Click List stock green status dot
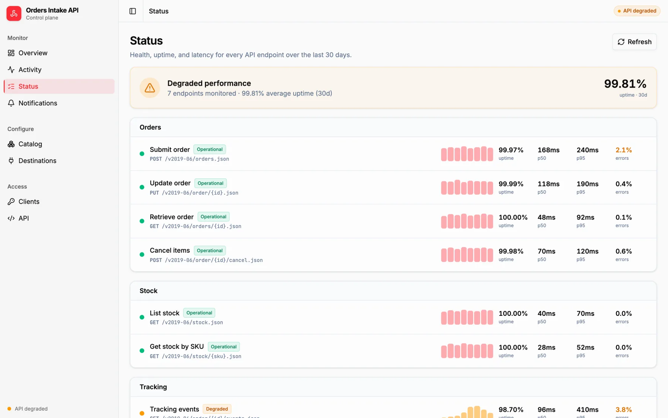Viewport: 668px width, 418px height. click(142, 317)
